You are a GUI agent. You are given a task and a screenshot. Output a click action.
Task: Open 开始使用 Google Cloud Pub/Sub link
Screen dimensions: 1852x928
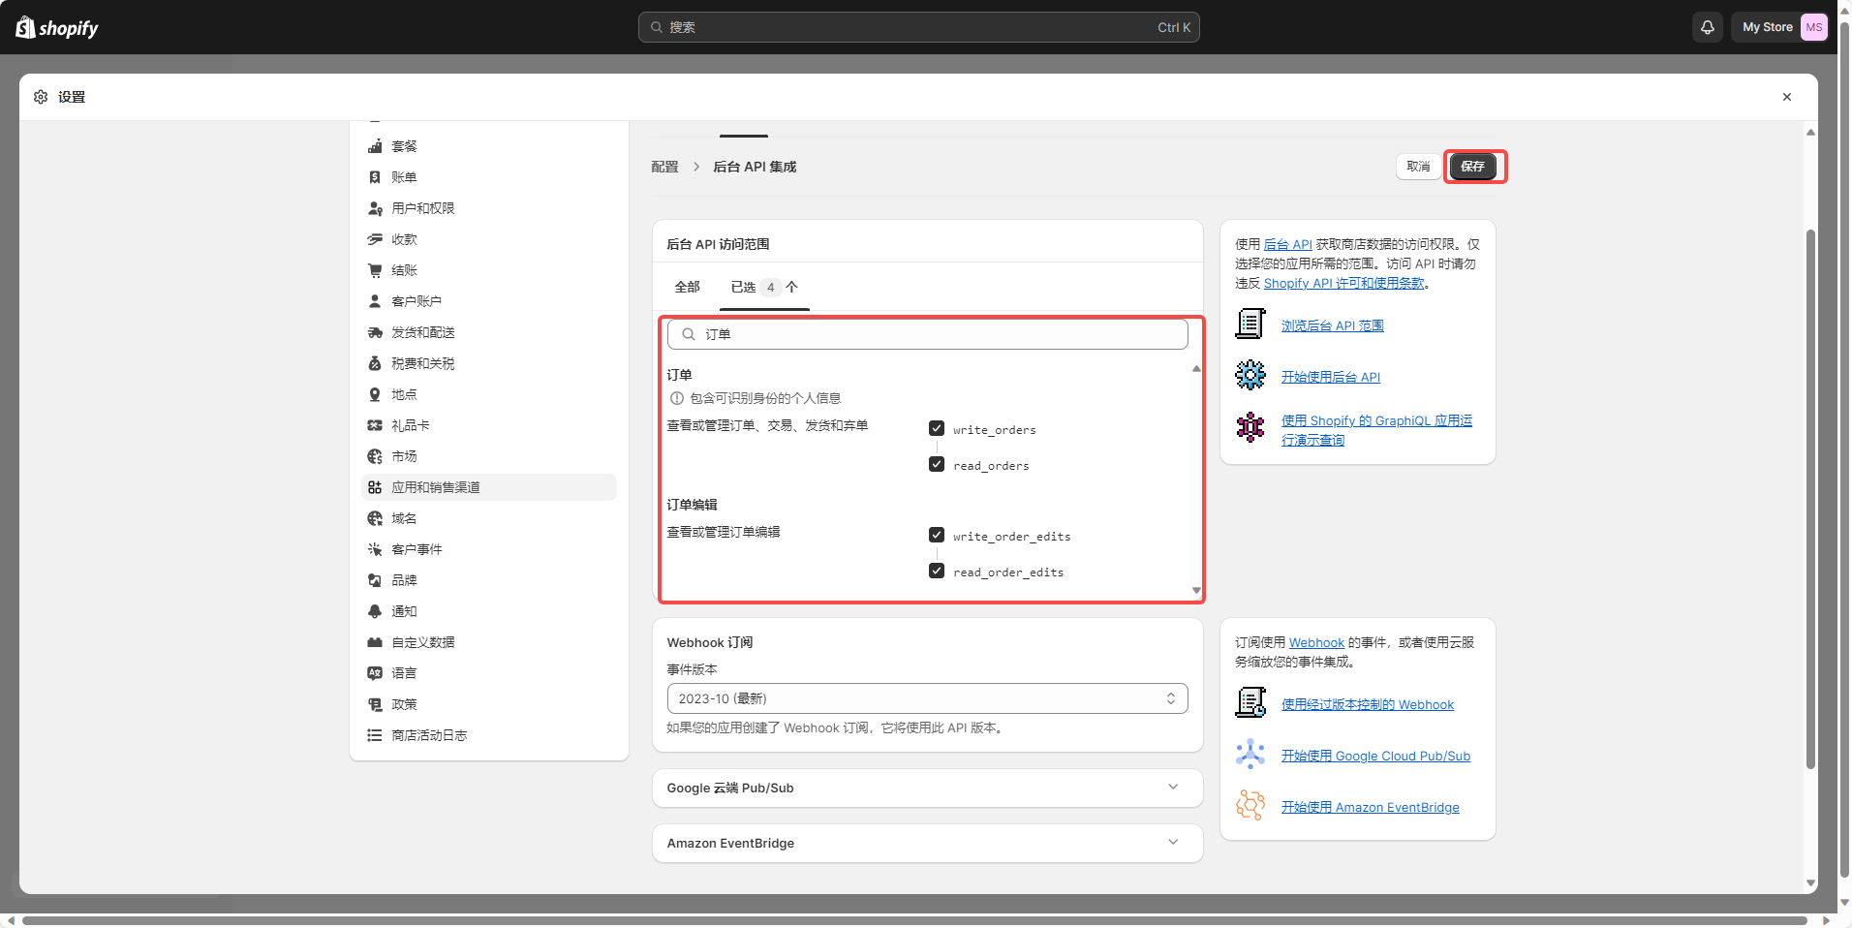tap(1375, 756)
